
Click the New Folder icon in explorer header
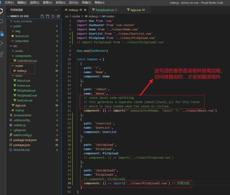[47, 16]
